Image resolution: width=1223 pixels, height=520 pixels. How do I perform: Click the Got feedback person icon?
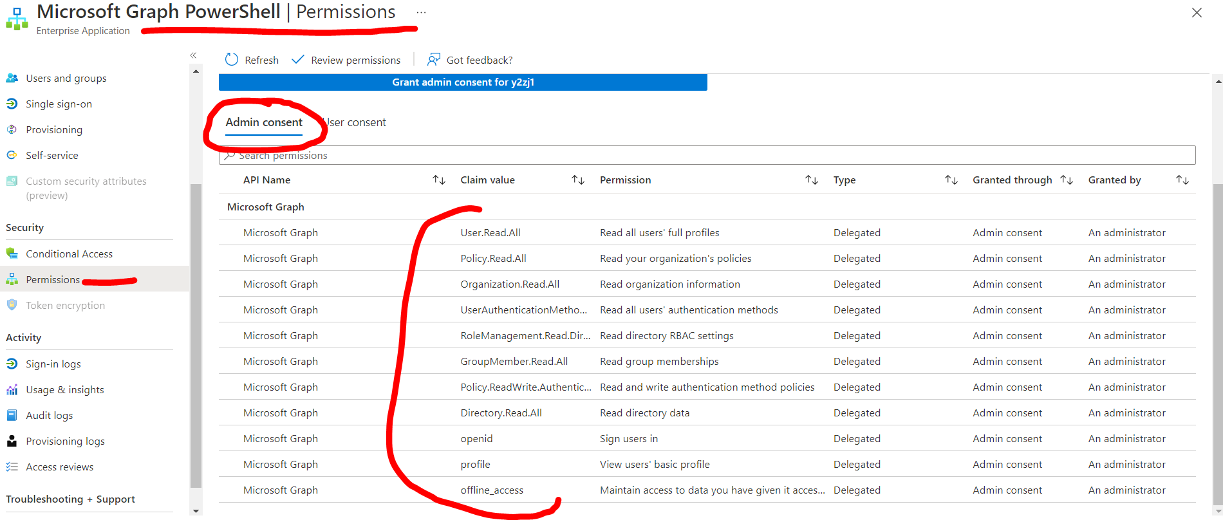coord(434,60)
